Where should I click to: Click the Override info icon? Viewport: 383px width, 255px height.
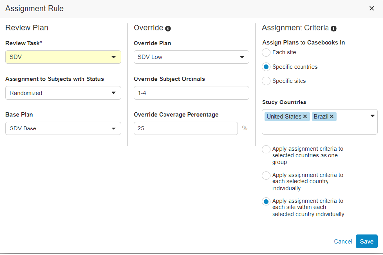point(168,28)
